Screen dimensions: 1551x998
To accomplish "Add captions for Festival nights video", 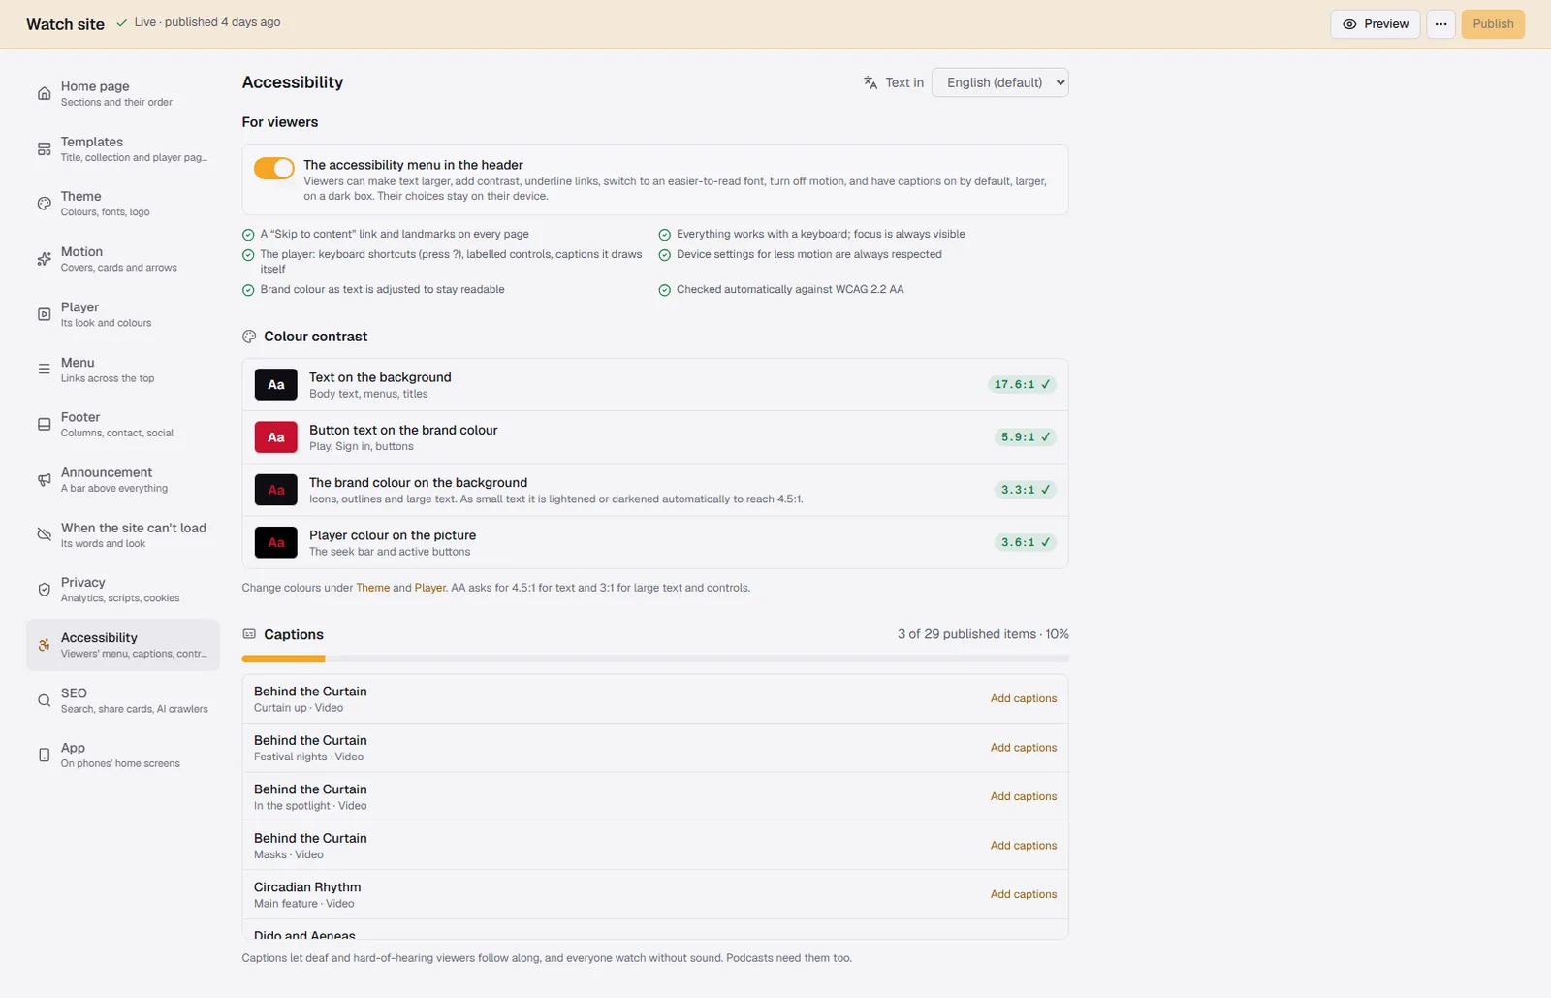I will click(1024, 748).
